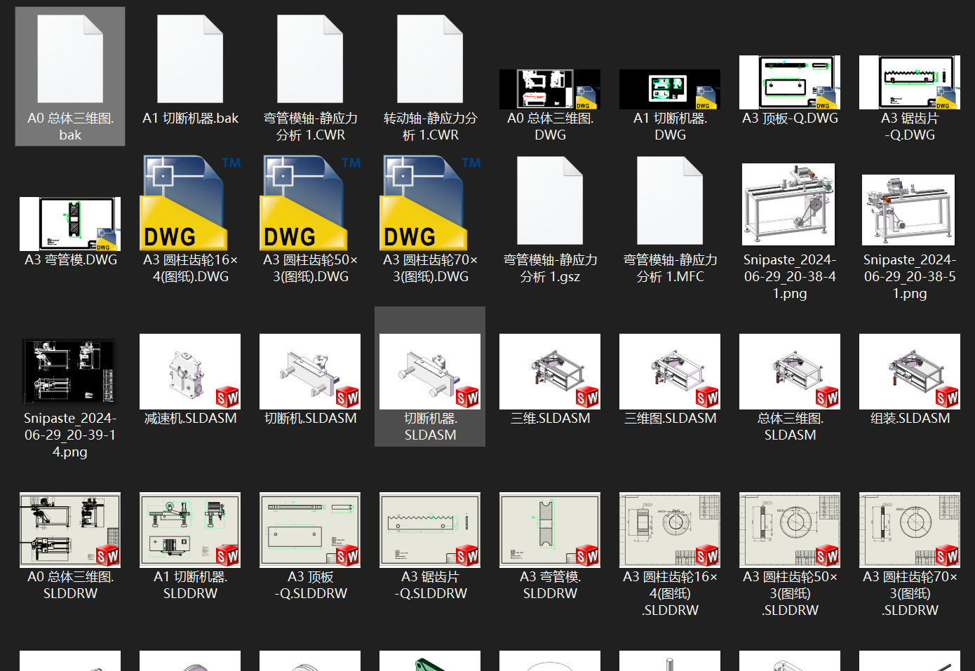The height and width of the screenshot is (671, 975).
Task: Click the filename text "A0 总体三维图.SLDDRW"
Action: tap(70, 585)
